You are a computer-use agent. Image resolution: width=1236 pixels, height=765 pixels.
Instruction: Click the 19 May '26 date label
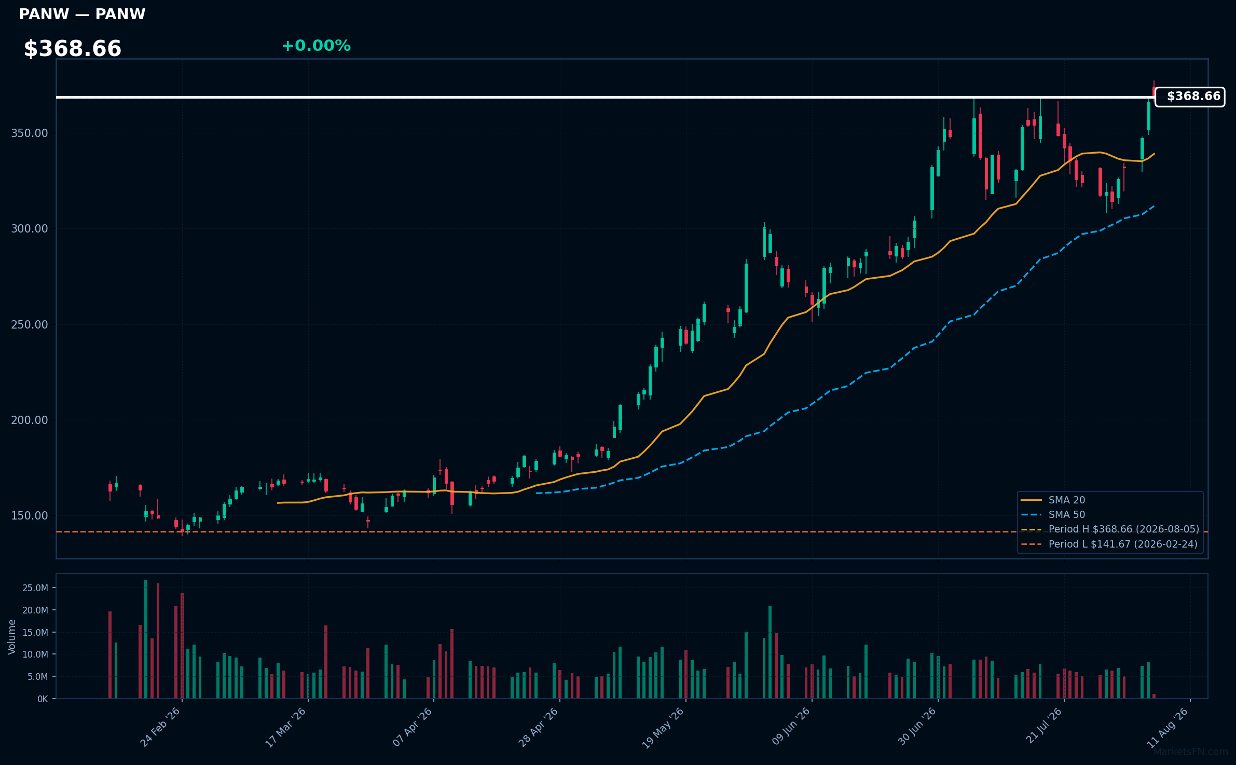tap(663, 728)
